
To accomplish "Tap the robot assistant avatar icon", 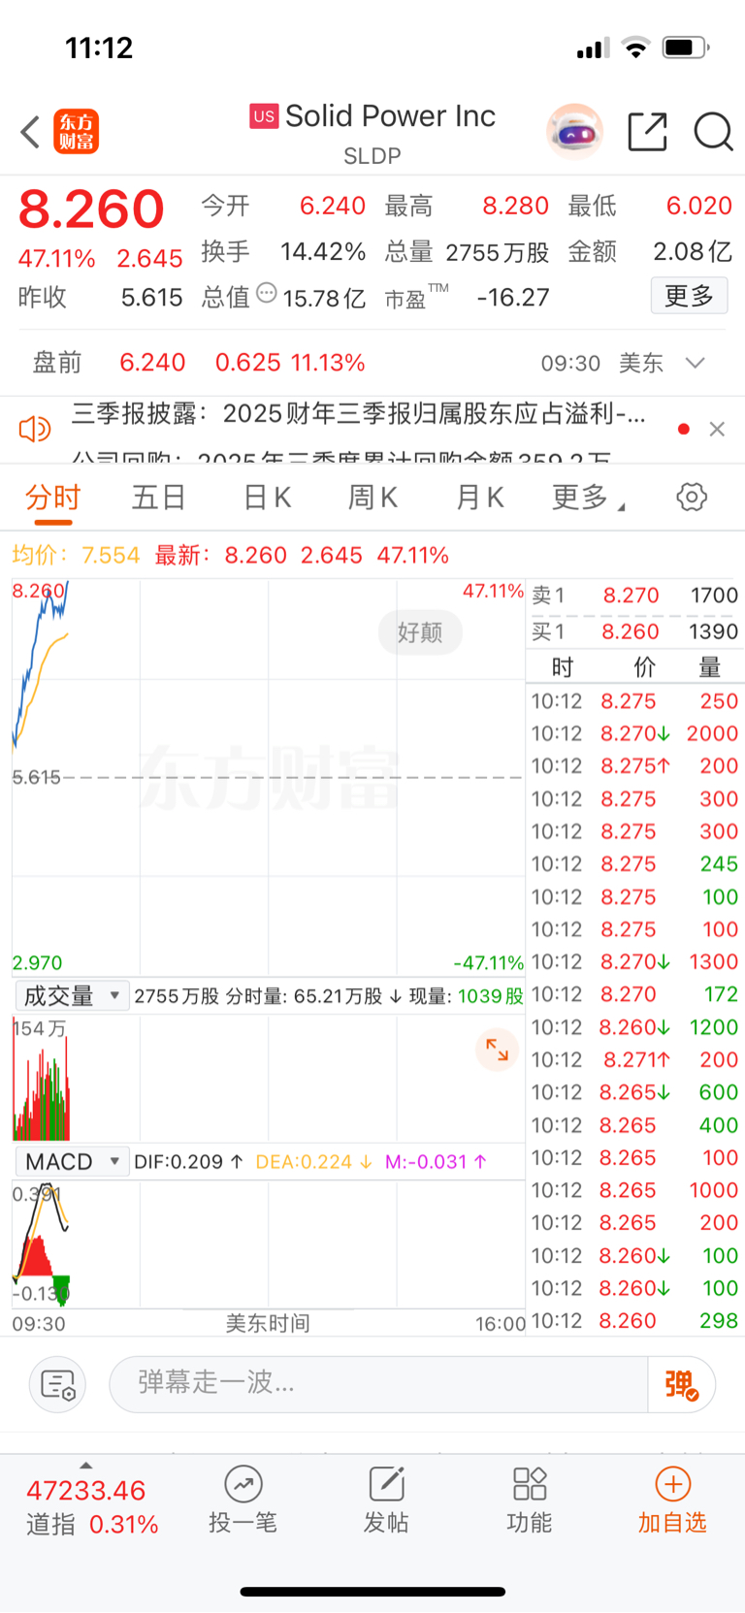I will [574, 131].
